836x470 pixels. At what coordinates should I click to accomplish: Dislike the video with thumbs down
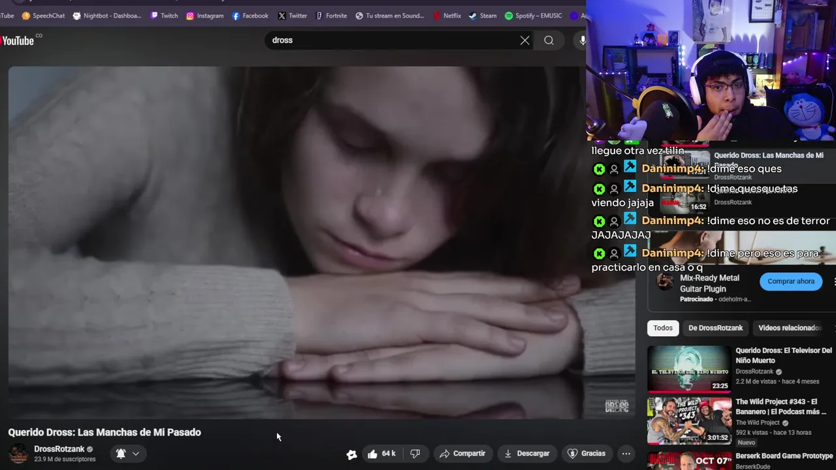[x=415, y=454]
